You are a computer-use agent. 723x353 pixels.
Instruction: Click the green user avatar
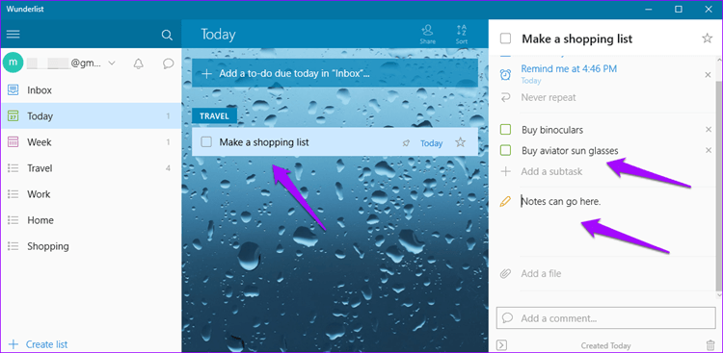(x=13, y=63)
